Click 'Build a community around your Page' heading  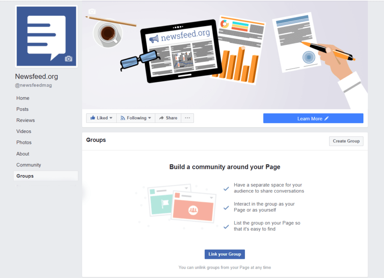(225, 167)
